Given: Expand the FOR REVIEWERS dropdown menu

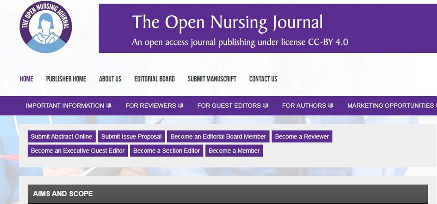Looking at the screenshot, I should click(154, 106).
